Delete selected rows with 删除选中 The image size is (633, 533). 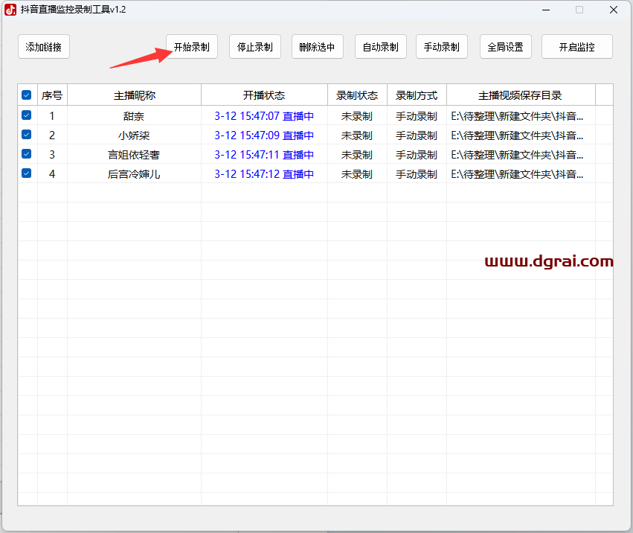(318, 47)
